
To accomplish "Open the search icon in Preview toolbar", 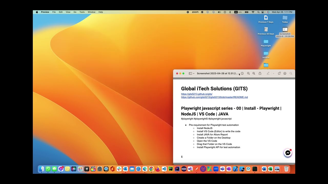I will coord(291,73).
